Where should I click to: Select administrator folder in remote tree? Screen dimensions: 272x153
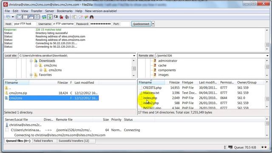pyautogui.click(x=167, y=61)
